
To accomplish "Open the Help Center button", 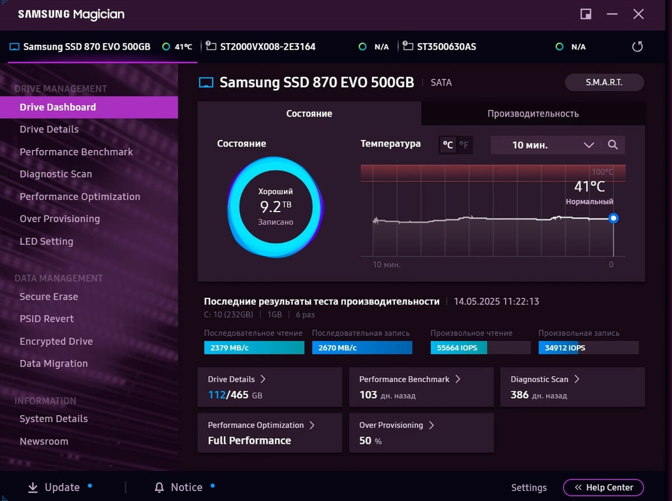I will pyautogui.click(x=603, y=487).
